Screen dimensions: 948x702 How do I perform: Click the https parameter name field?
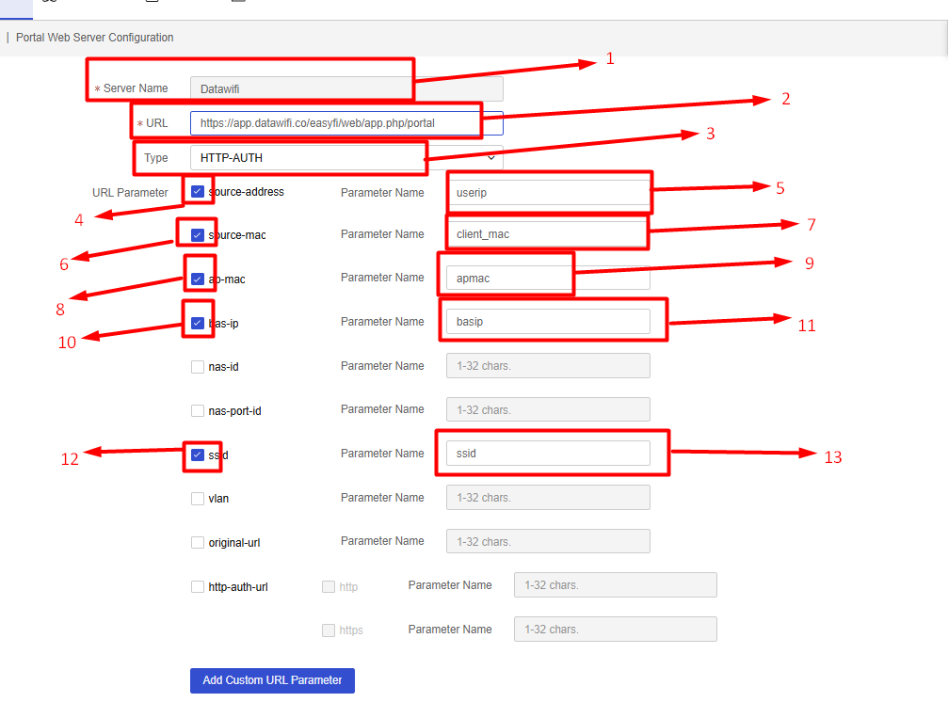616,629
